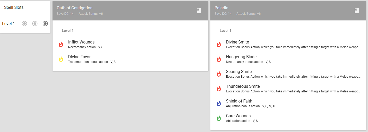This screenshot has height=132, width=368.
Task: Select the Divine Favor spell name
Action: (79, 57)
